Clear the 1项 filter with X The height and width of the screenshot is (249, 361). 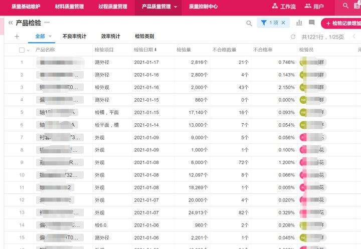pos(283,23)
